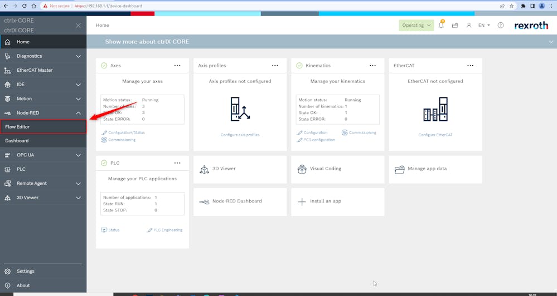Click the plus icon for Install an app
Image resolution: width=557 pixels, height=296 pixels.
[x=302, y=202]
